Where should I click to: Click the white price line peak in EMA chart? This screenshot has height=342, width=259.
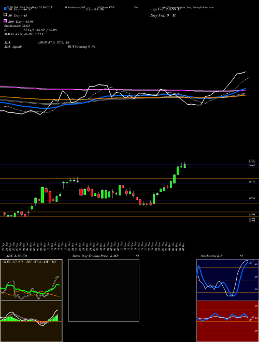click(x=245, y=72)
